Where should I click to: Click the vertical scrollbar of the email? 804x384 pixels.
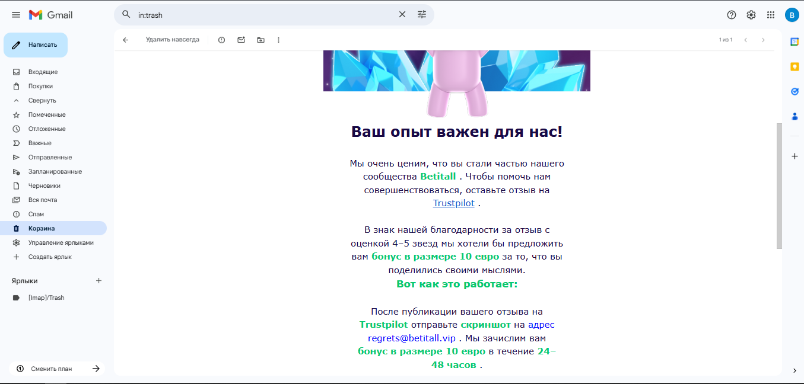point(779,187)
